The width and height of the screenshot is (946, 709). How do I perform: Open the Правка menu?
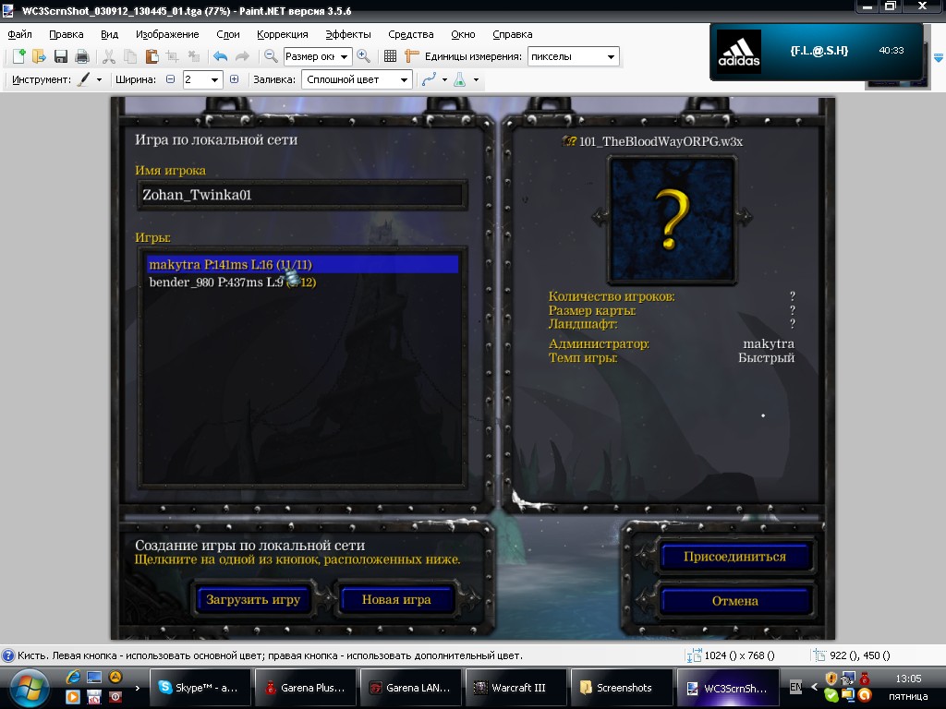[67, 34]
